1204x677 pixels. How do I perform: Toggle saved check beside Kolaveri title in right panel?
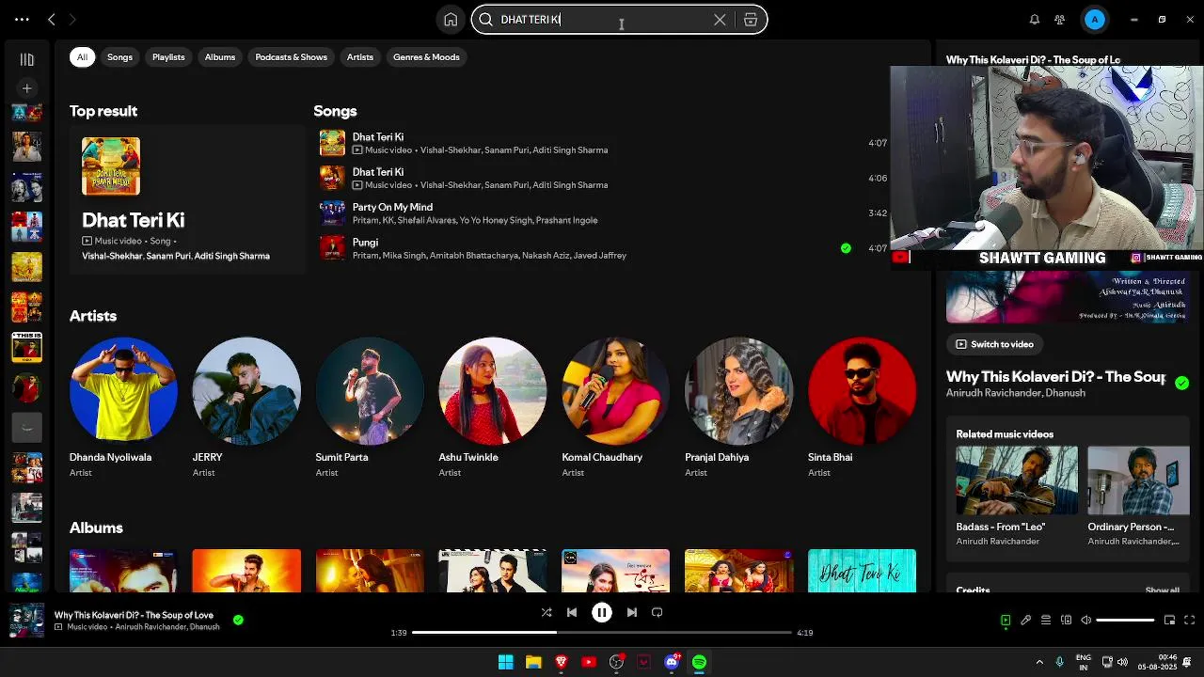(x=1181, y=383)
